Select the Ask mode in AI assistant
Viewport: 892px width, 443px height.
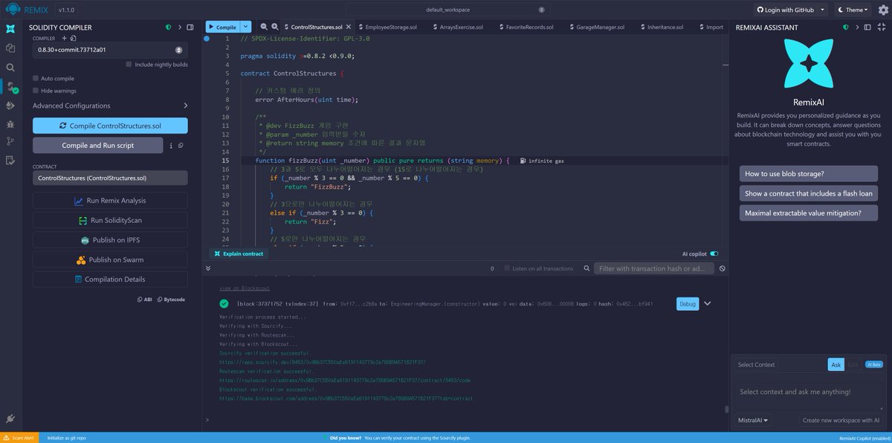tap(836, 364)
